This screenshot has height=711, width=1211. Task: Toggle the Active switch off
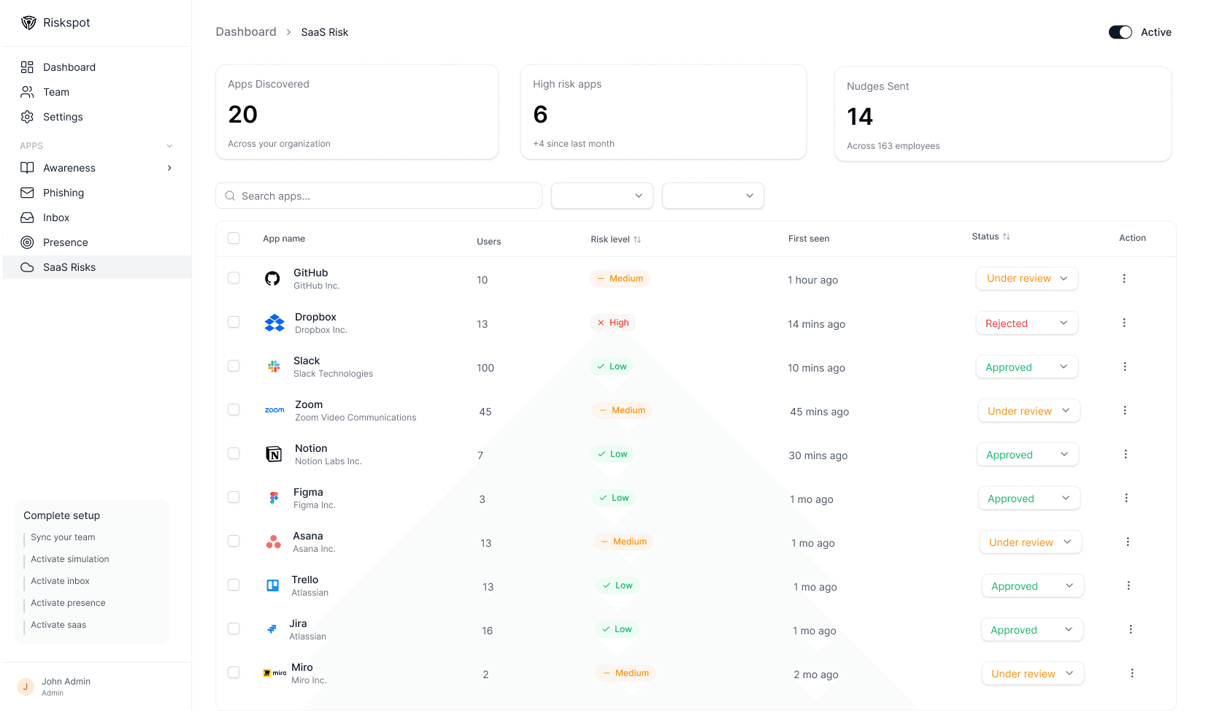pyautogui.click(x=1120, y=32)
